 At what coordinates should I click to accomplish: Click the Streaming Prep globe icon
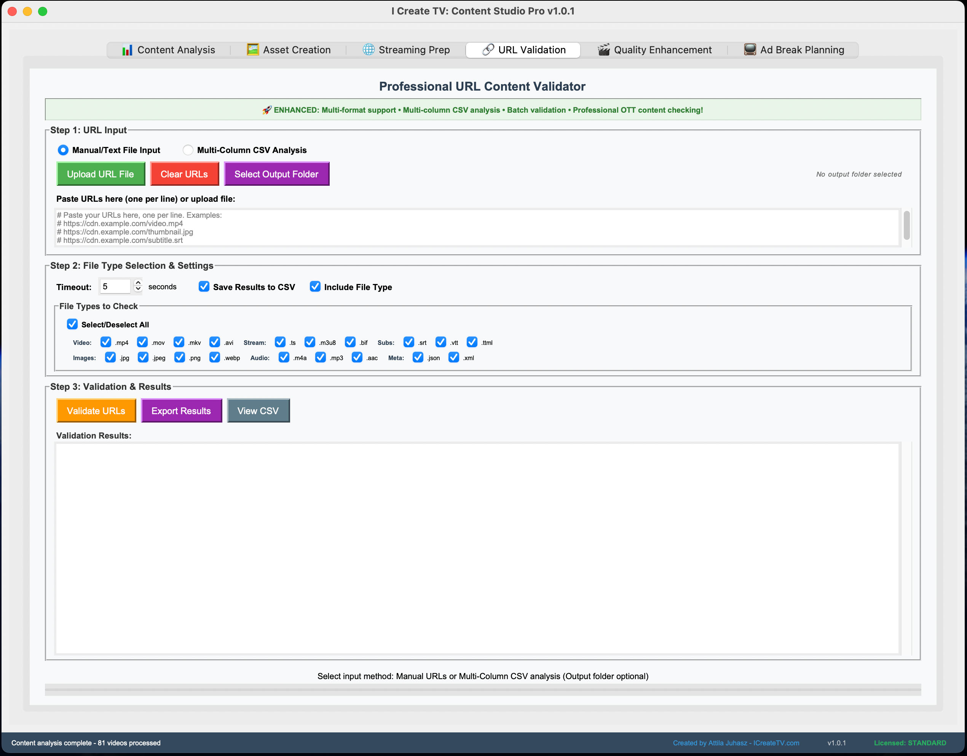pyautogui.click(x=369, y=49)
